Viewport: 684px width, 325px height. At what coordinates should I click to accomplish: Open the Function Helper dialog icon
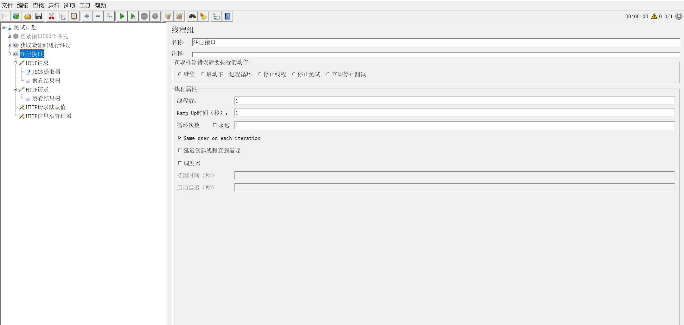[x=216, y=16]
